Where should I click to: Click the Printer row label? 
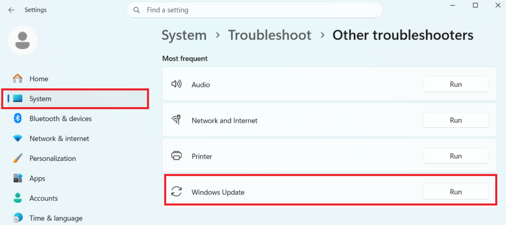202,156
